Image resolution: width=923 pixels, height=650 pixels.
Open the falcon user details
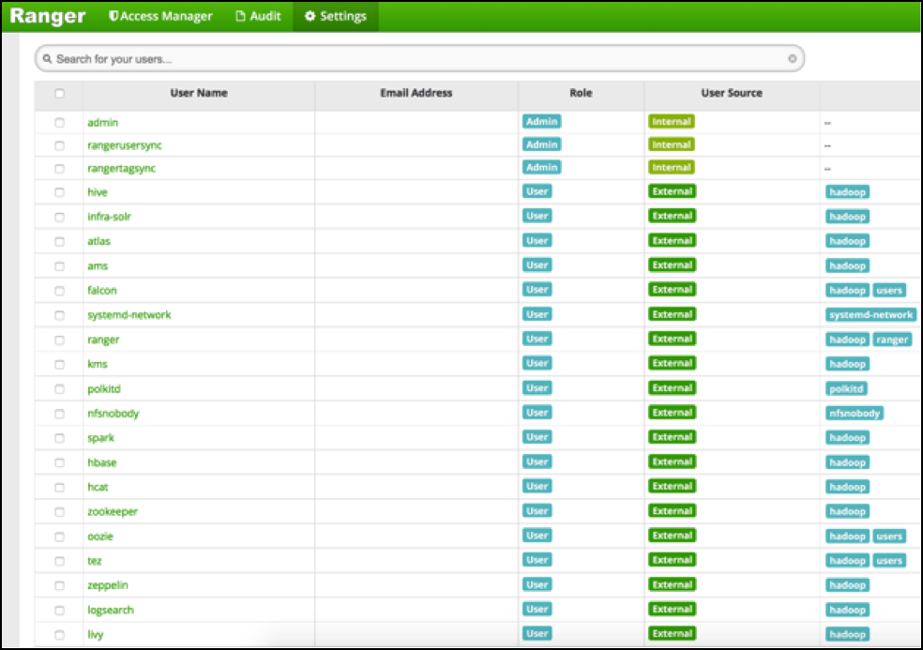[x=102, y=291]
